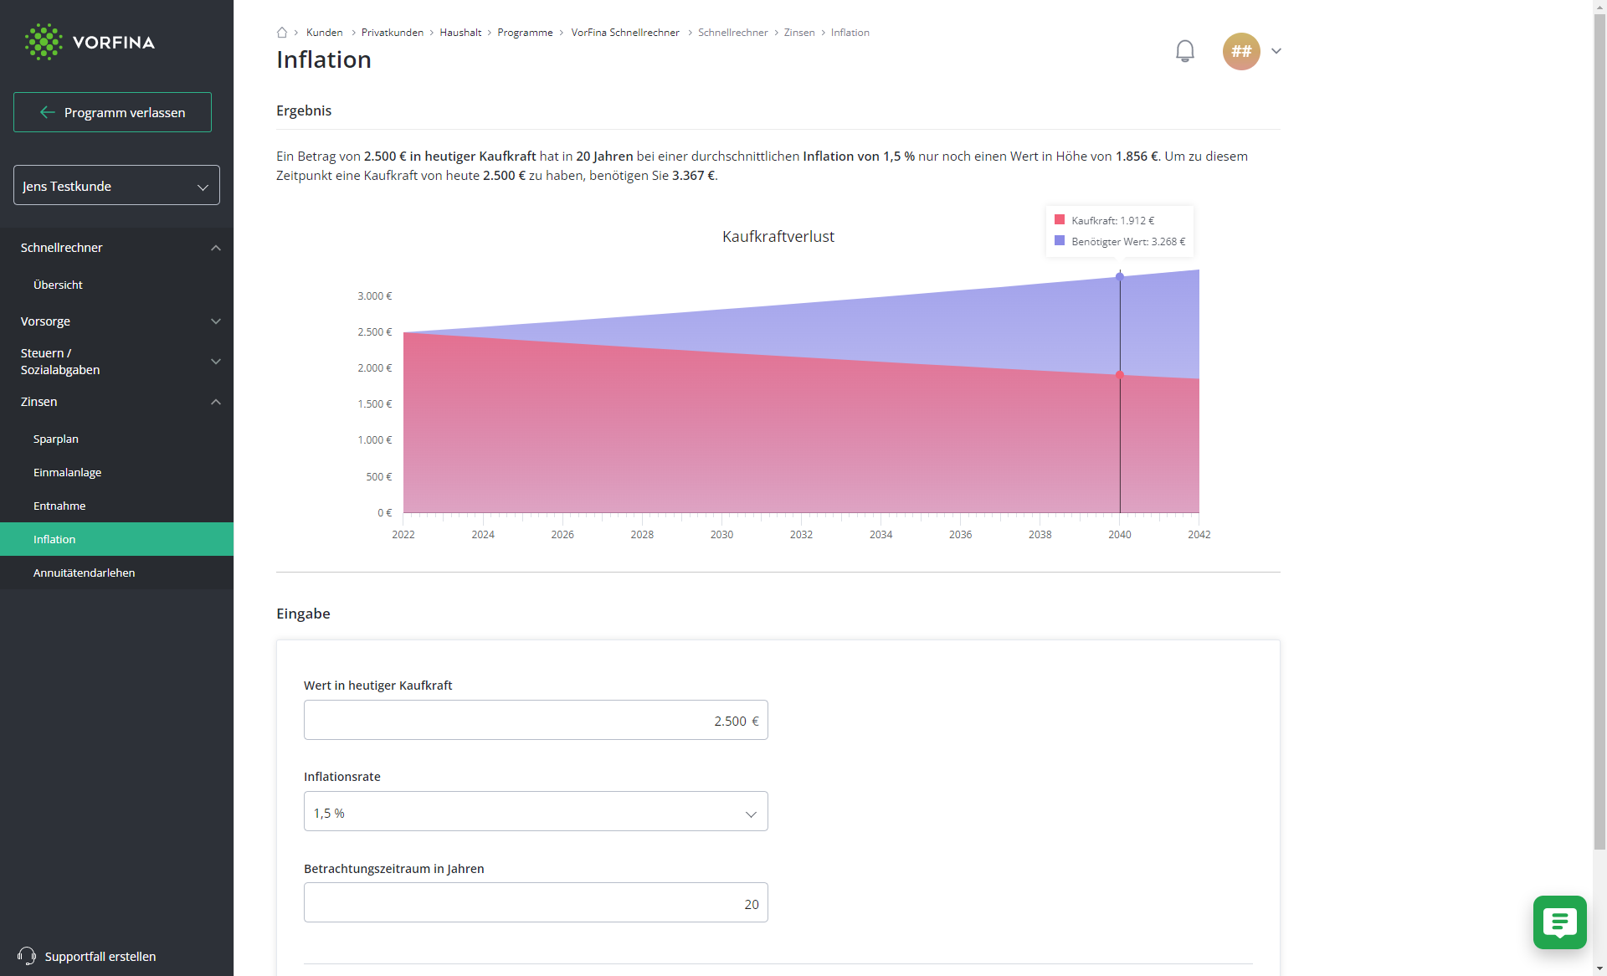Click the Benötigter Wert purple legend swatch

(1060, 241)
